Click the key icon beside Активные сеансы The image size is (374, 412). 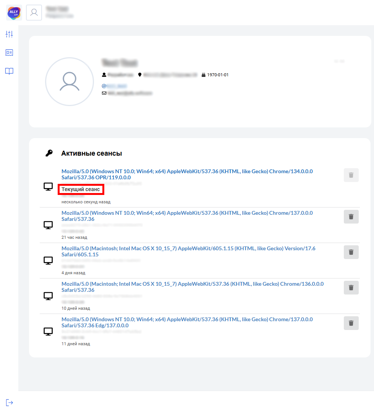[x=49, y=153]
